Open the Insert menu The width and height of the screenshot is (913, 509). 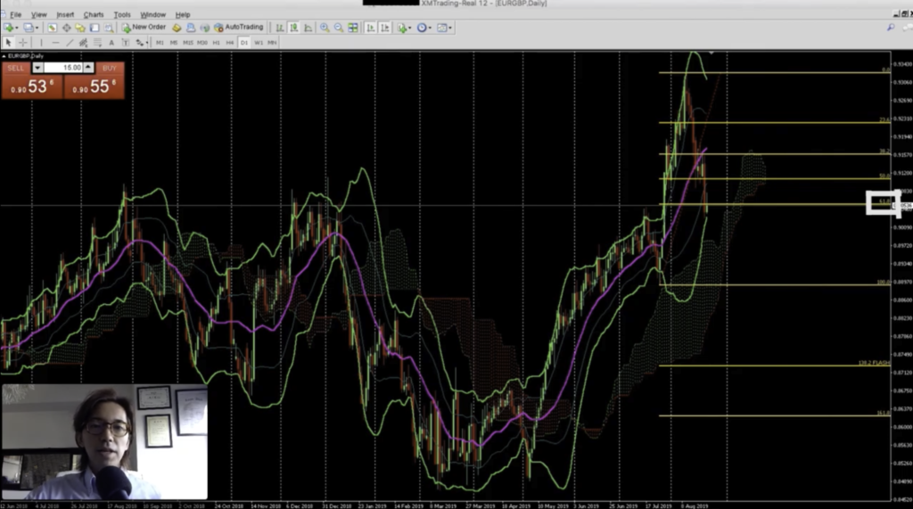[x=65, y=14]
